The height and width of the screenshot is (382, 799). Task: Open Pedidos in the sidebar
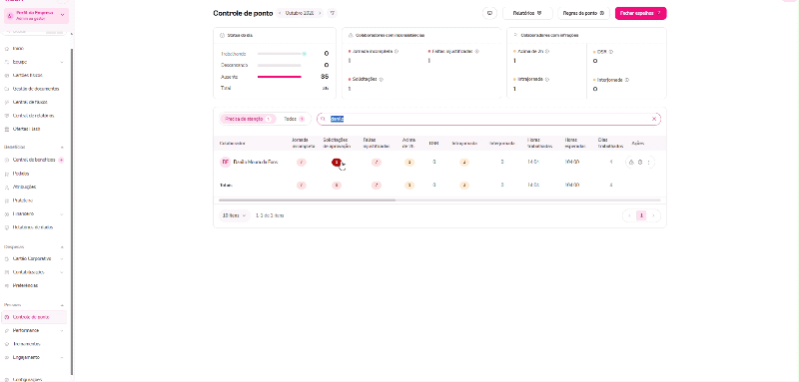[x=21, y=174]
